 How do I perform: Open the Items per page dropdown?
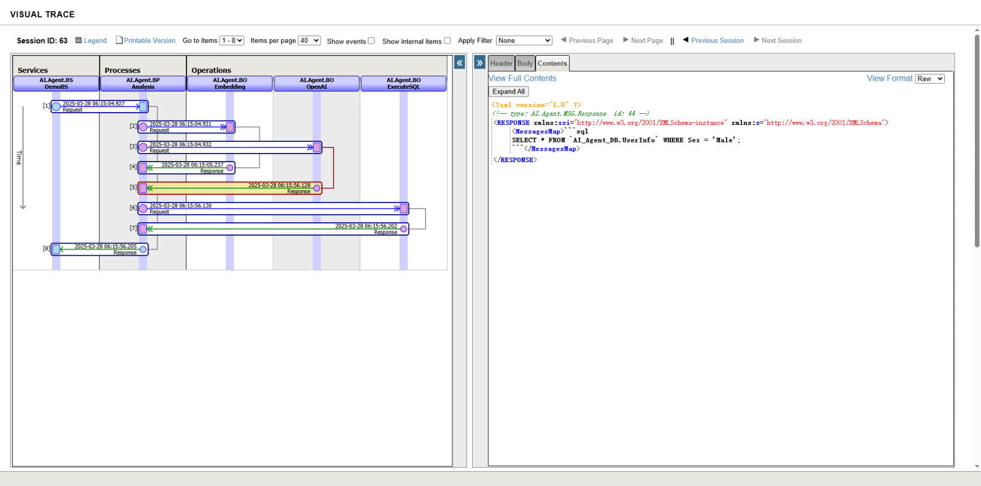(x=309, y=41)
